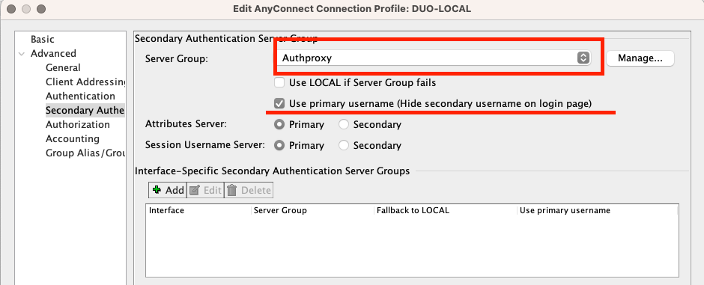Screen dimensions: 704x285
Task: Open the Basic settings page
Action: pos(43,40)
